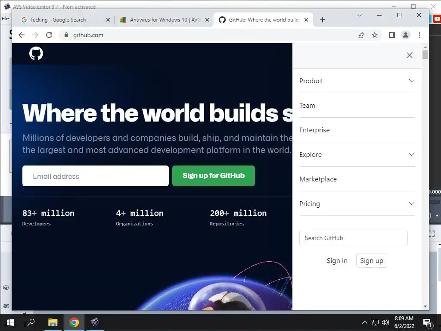The height and width of the screenshot is (331, 441).
Task: Switch to the Google Search tab
Action: (65, 20)
